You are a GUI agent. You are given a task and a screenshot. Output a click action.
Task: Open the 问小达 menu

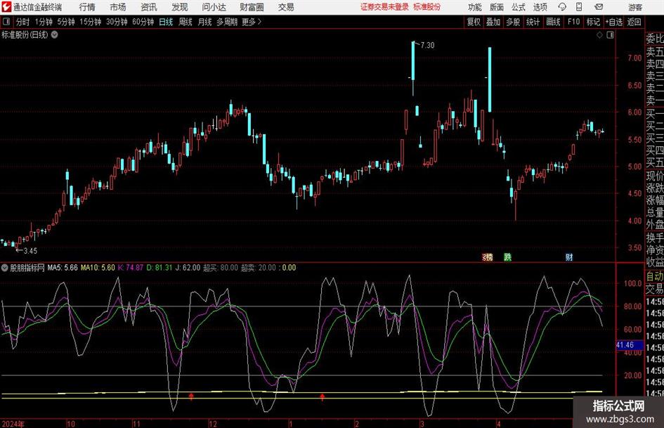[x=214, y=7]
